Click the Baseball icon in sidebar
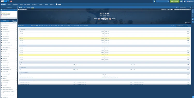The width and height of the screenshot is (194, 98). coord(2,41)
